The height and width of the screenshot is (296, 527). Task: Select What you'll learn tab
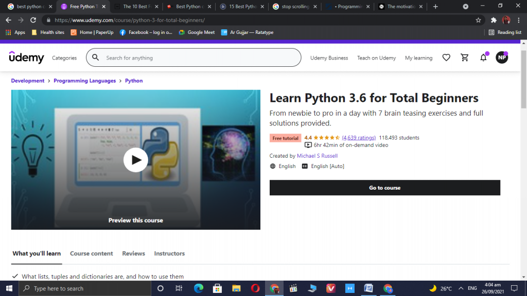pyautogui.click(x=37, y=253)
